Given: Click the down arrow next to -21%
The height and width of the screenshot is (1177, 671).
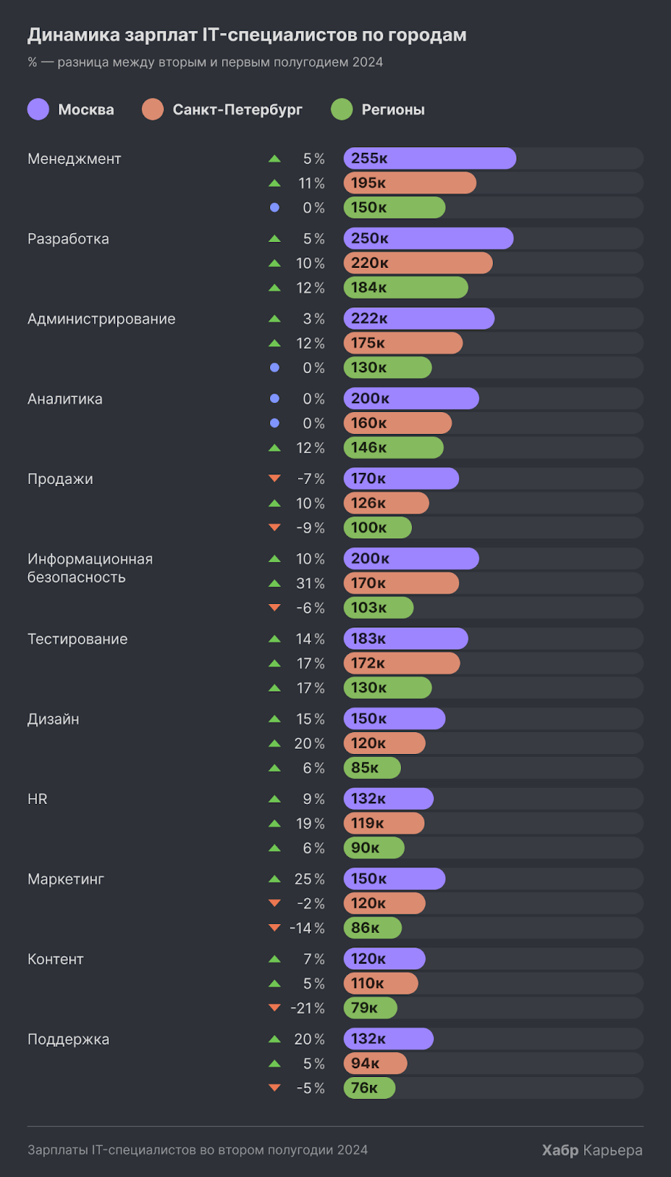Looking at the screenshot, I should tap(274, 1008).
